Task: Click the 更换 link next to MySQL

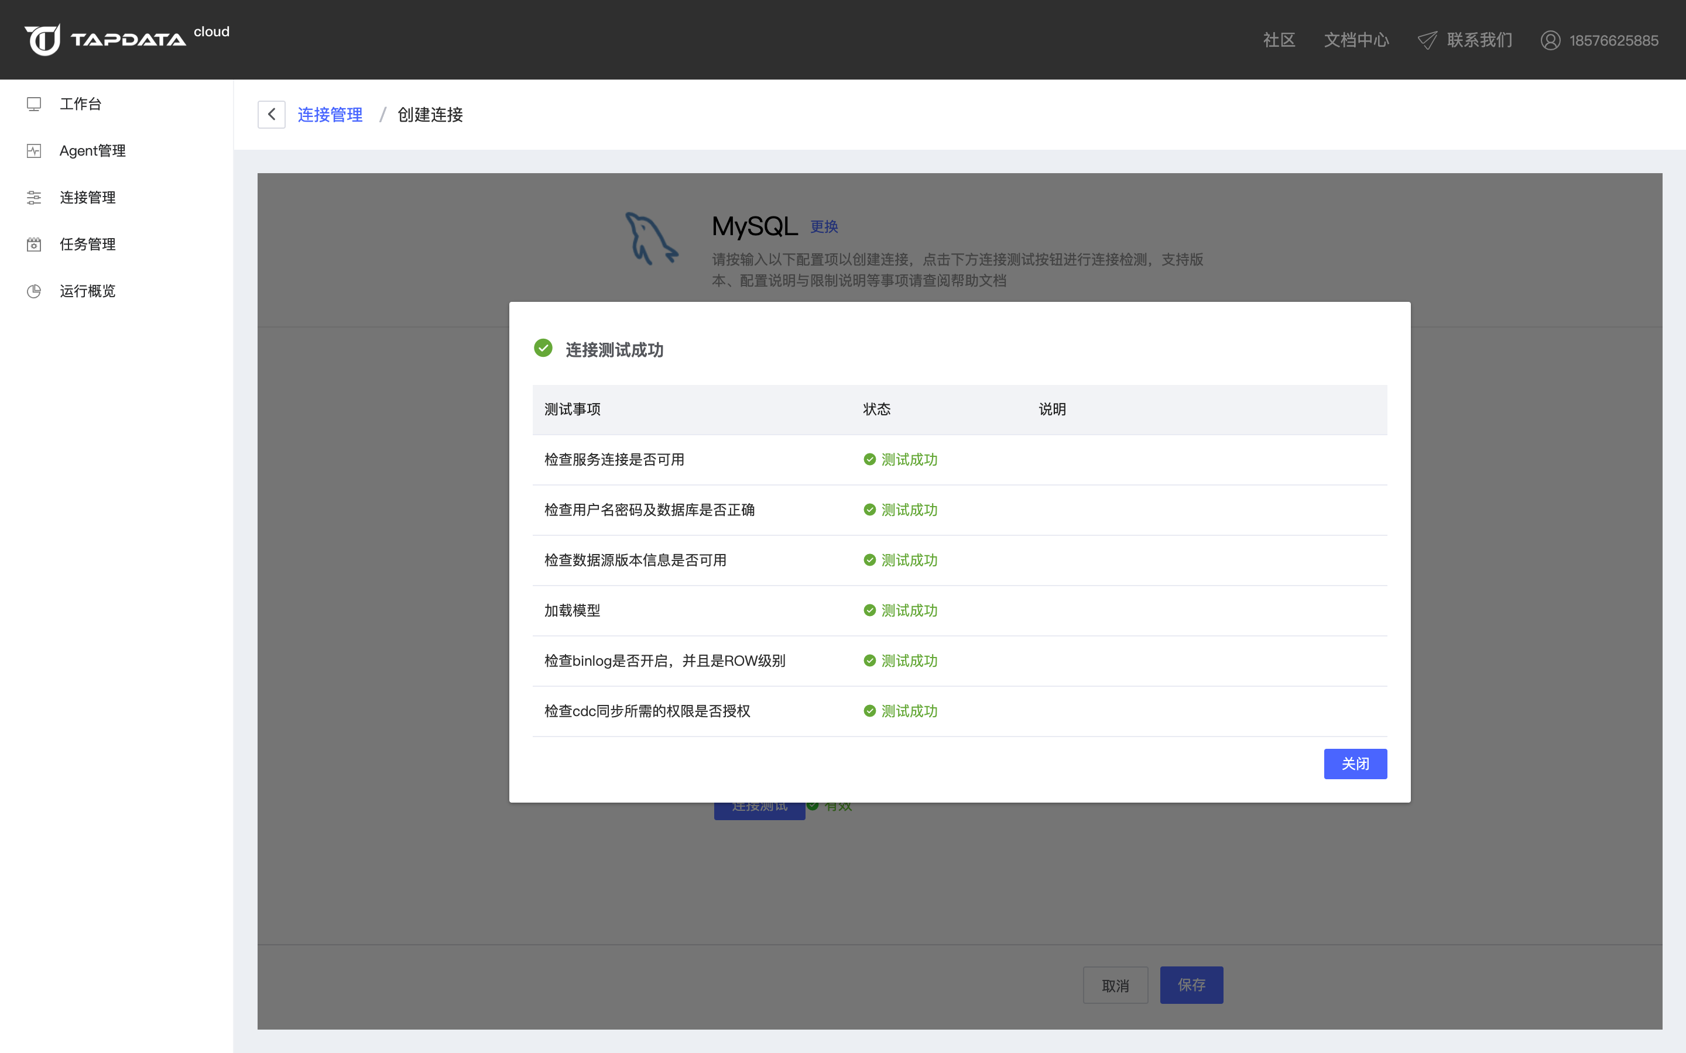Action: coord(824,227)
